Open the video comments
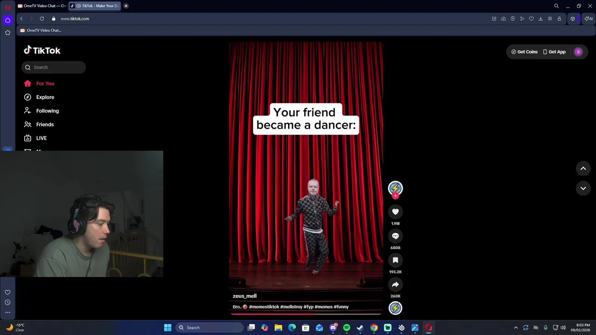Viewport: 596px width, 335px height. click(395, 236)
